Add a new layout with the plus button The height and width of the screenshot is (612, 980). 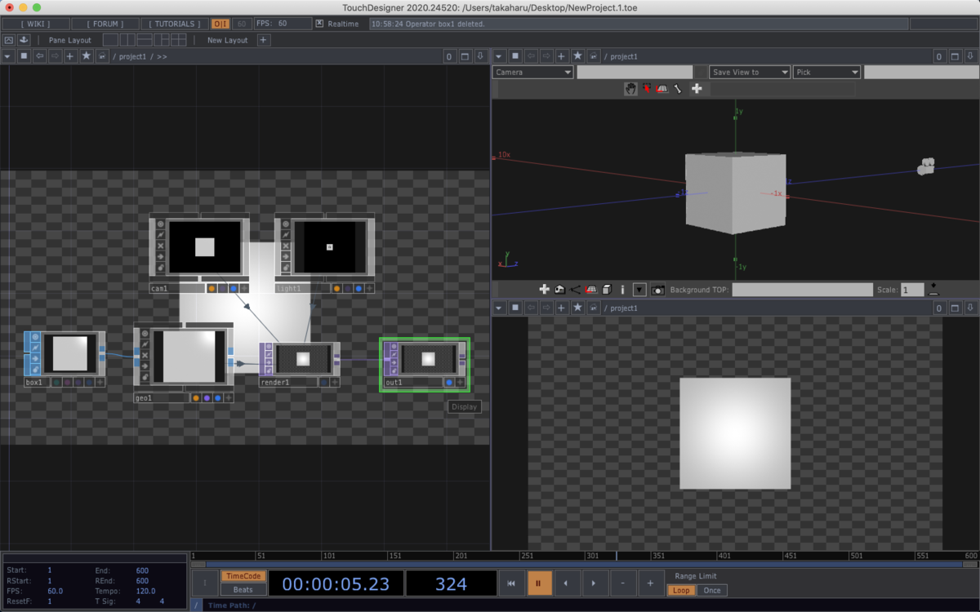coord(263,40)
